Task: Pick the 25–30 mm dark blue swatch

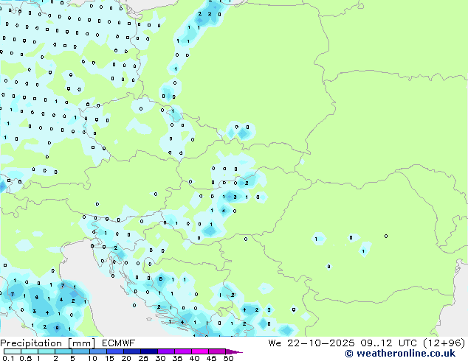Action: coord(149,351)
